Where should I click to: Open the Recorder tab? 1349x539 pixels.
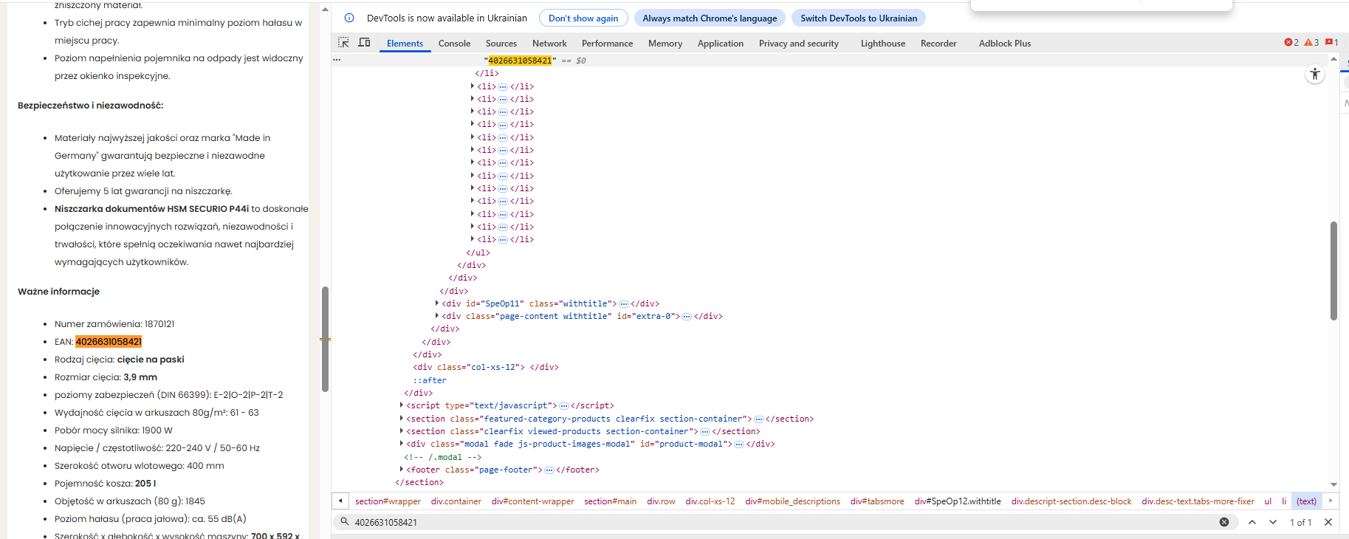pyautogui.click(x=938, y=44)
